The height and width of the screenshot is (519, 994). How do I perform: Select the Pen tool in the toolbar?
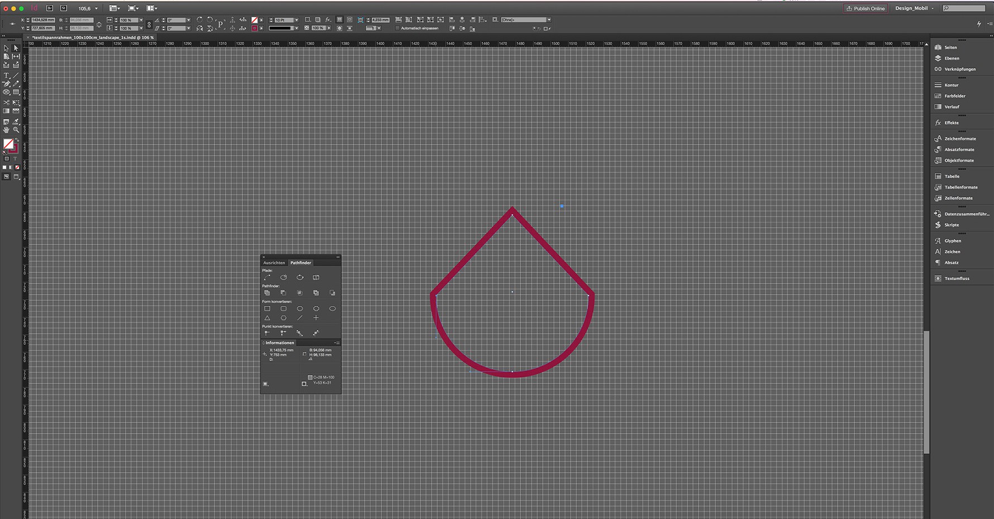(6, 84)
